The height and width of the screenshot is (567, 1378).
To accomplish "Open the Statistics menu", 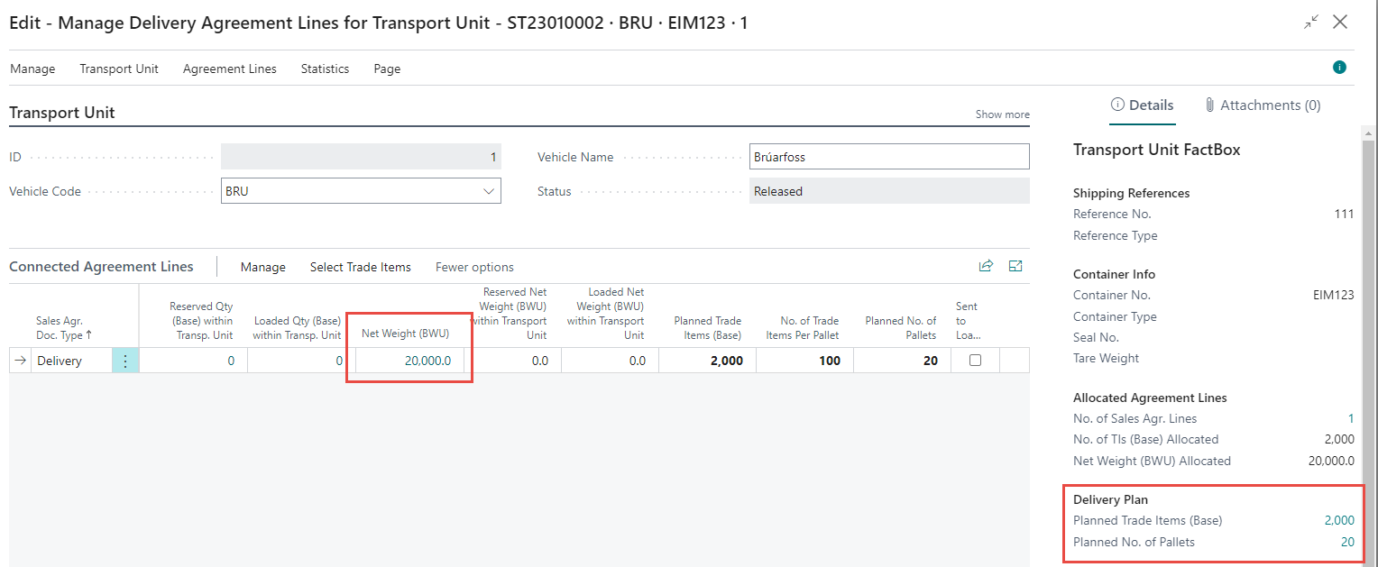I will (325, 69).
